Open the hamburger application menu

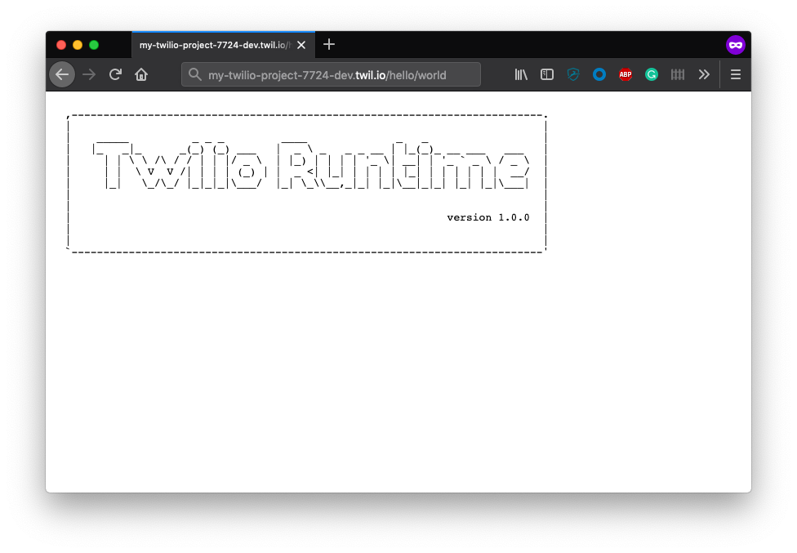(735, 74)
